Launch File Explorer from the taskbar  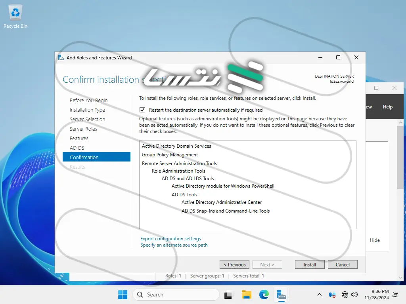click(x=247, y=294)
